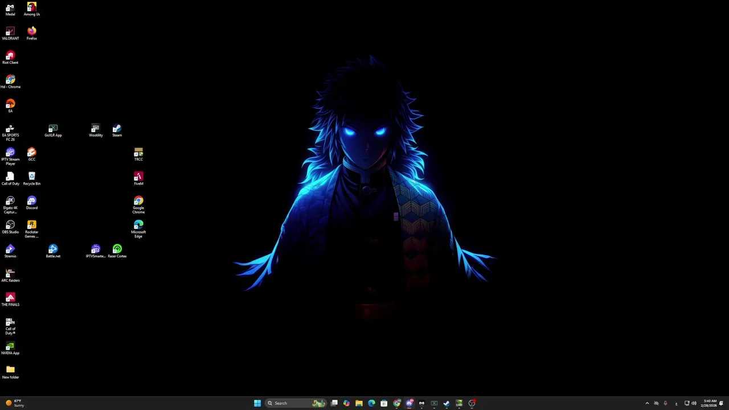This screenshot has height=410, width=729.
Task: Click the Razer Cortex desktop icon
Action: (x=117, y=252)
